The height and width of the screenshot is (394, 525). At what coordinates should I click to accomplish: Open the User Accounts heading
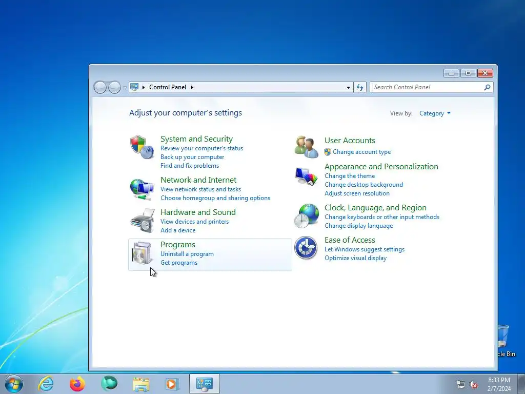(x=350, y=141)
